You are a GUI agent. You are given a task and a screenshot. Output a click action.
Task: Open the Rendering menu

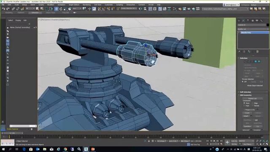click(x=86, y=5)
